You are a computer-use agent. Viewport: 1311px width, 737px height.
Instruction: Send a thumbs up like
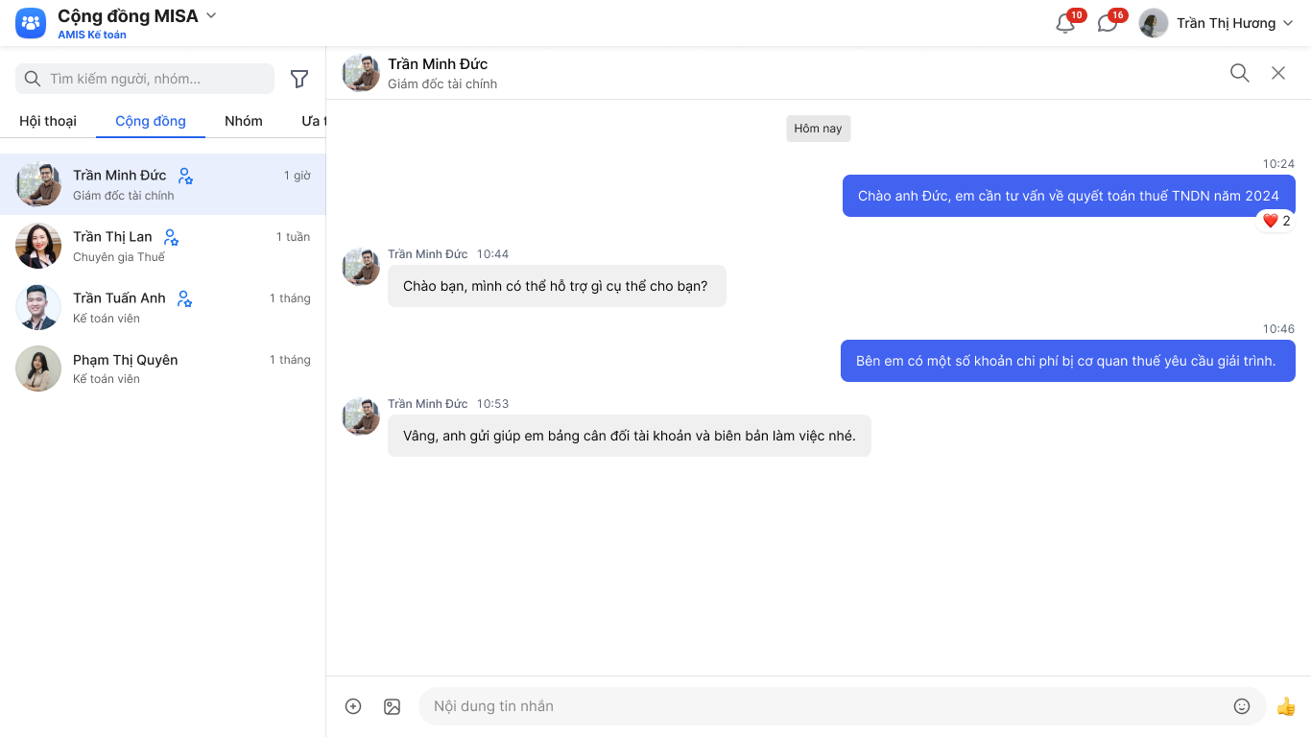(x=1286, y=706)
